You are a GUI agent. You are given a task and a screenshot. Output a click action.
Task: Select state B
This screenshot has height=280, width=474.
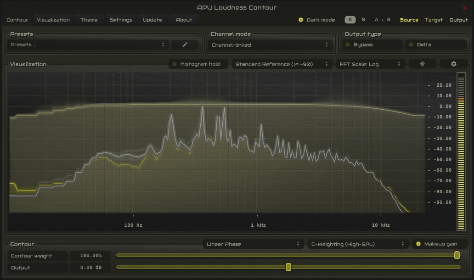[x=363, y=20]
